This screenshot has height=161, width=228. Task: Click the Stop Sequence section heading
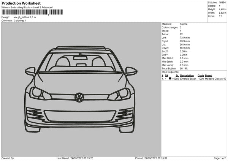pos(170,71)
